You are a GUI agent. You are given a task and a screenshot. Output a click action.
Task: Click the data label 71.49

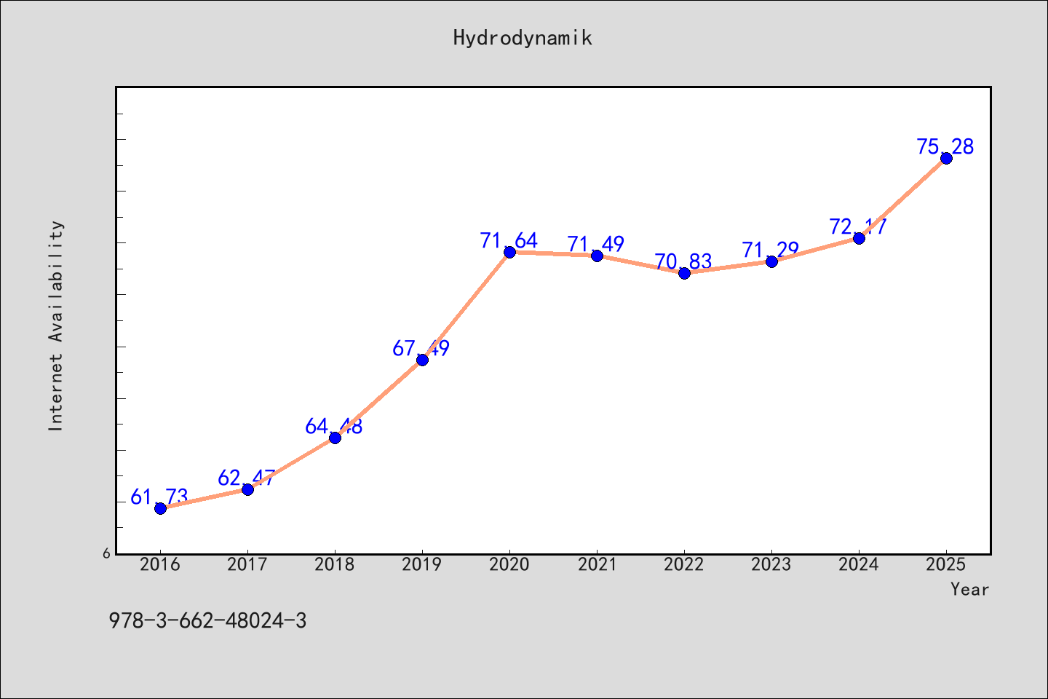tap(596, 245)
